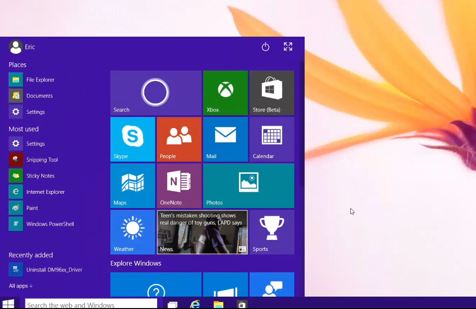Screen dimensions: 476x309
Task: Launch Windows PowerShell
Action: pos(41,224)
